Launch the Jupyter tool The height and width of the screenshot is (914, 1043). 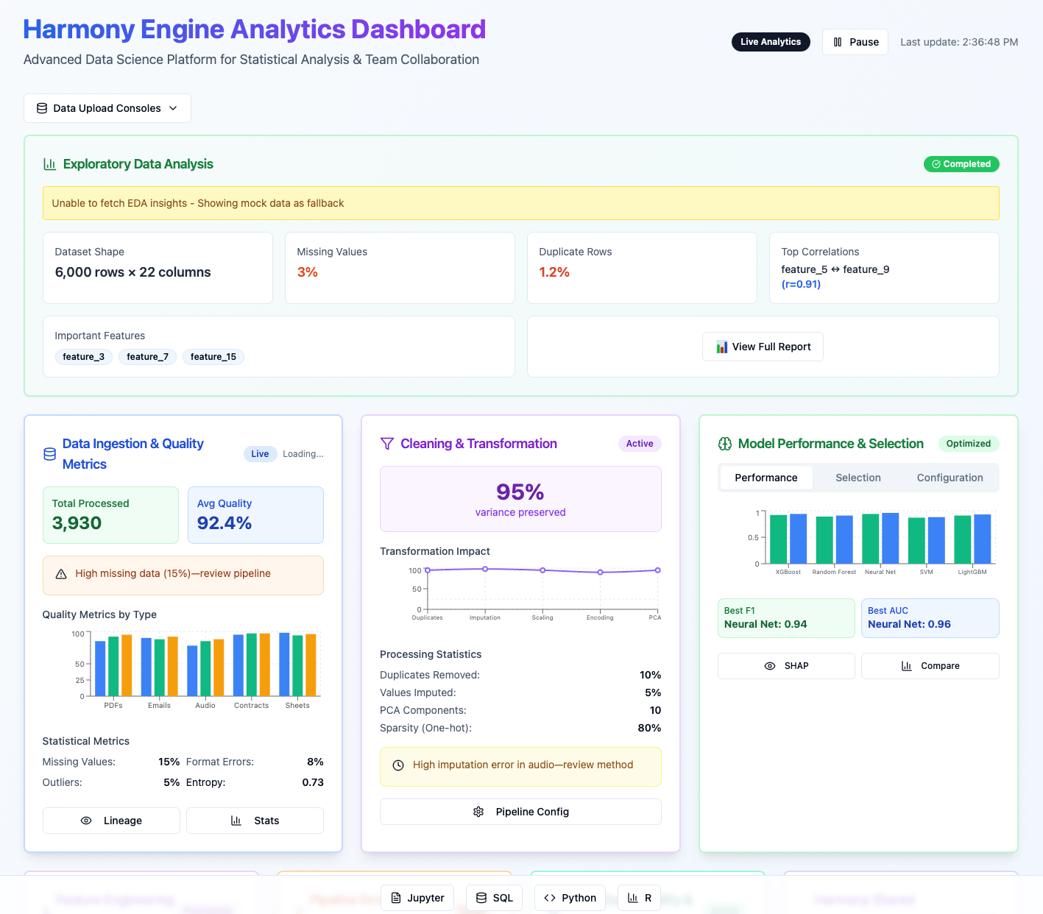pos(417,898)
